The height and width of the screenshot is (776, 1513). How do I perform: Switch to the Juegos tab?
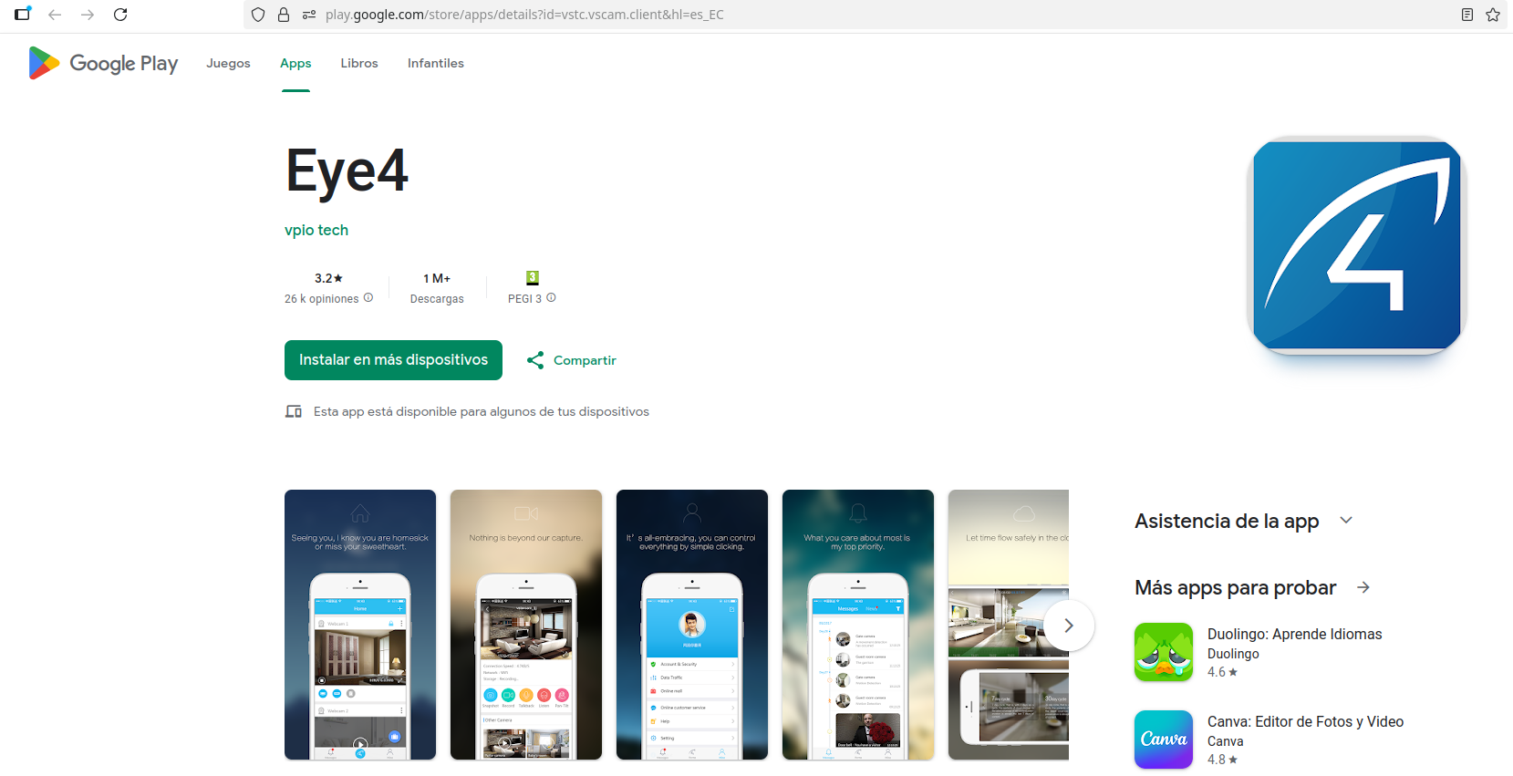point(228,63)
